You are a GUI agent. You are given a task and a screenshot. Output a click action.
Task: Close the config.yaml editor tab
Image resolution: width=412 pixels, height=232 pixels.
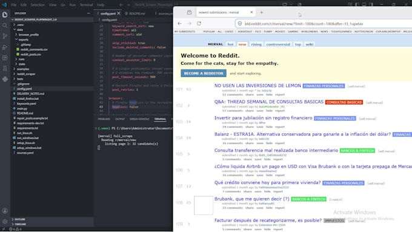pyautogui.click(x=119, y=13)
